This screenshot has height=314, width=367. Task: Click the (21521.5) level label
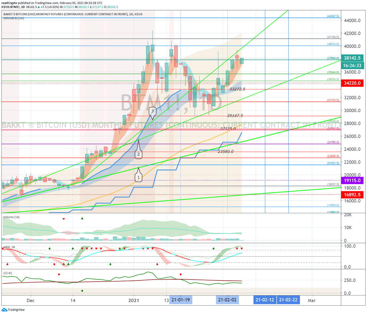coord(333,163)
